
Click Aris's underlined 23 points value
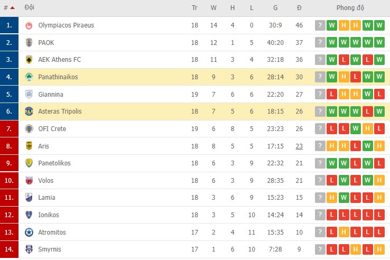click(x=299, y=146)
